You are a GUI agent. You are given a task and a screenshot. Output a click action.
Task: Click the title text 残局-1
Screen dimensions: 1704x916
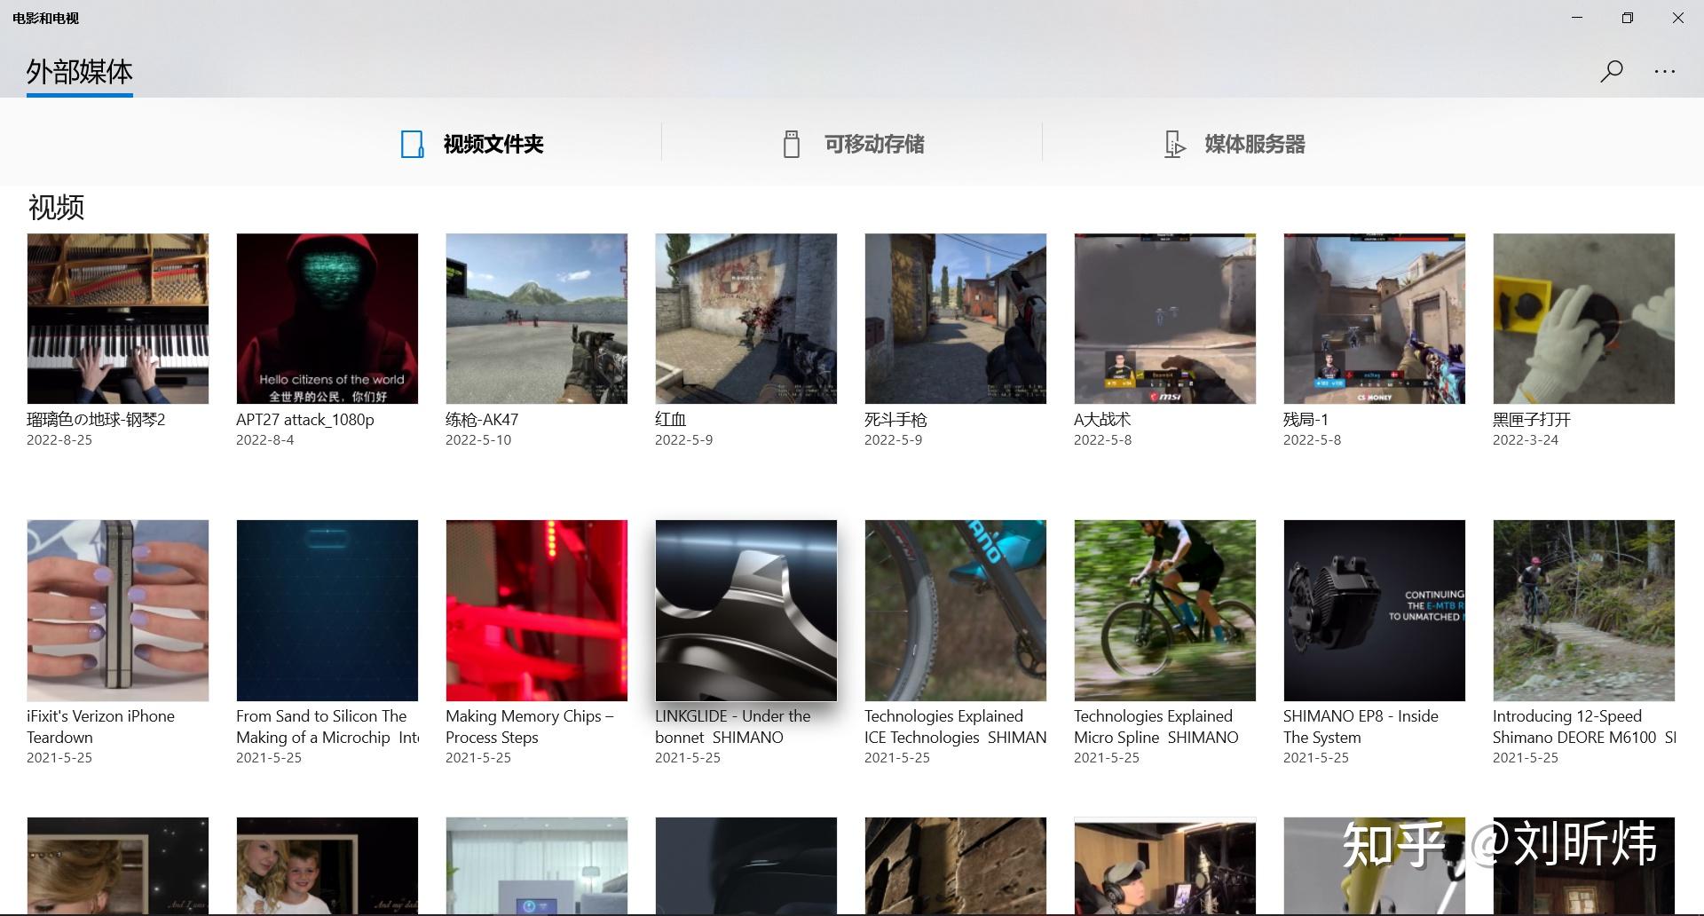pyautogui.click(x=1306, y=419)
